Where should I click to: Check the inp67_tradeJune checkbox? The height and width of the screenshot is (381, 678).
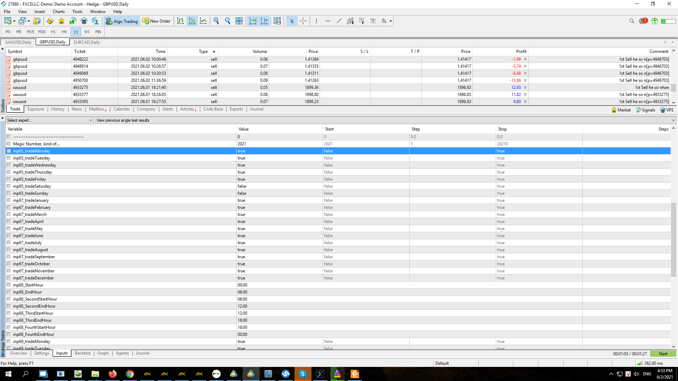pos(9,236)
